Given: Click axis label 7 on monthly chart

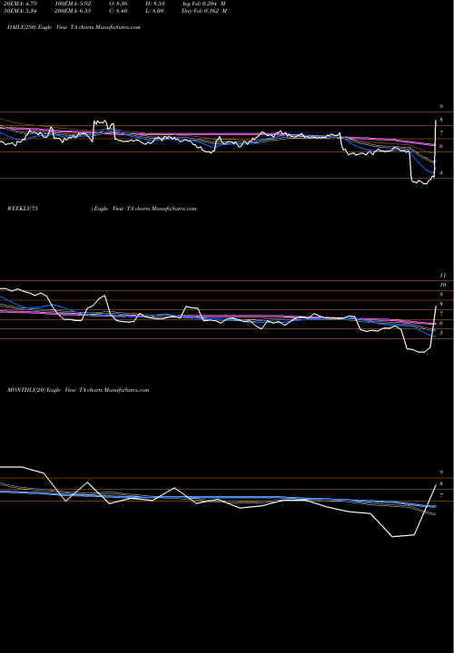Looking at the screenshot, I should coord(441,495).
